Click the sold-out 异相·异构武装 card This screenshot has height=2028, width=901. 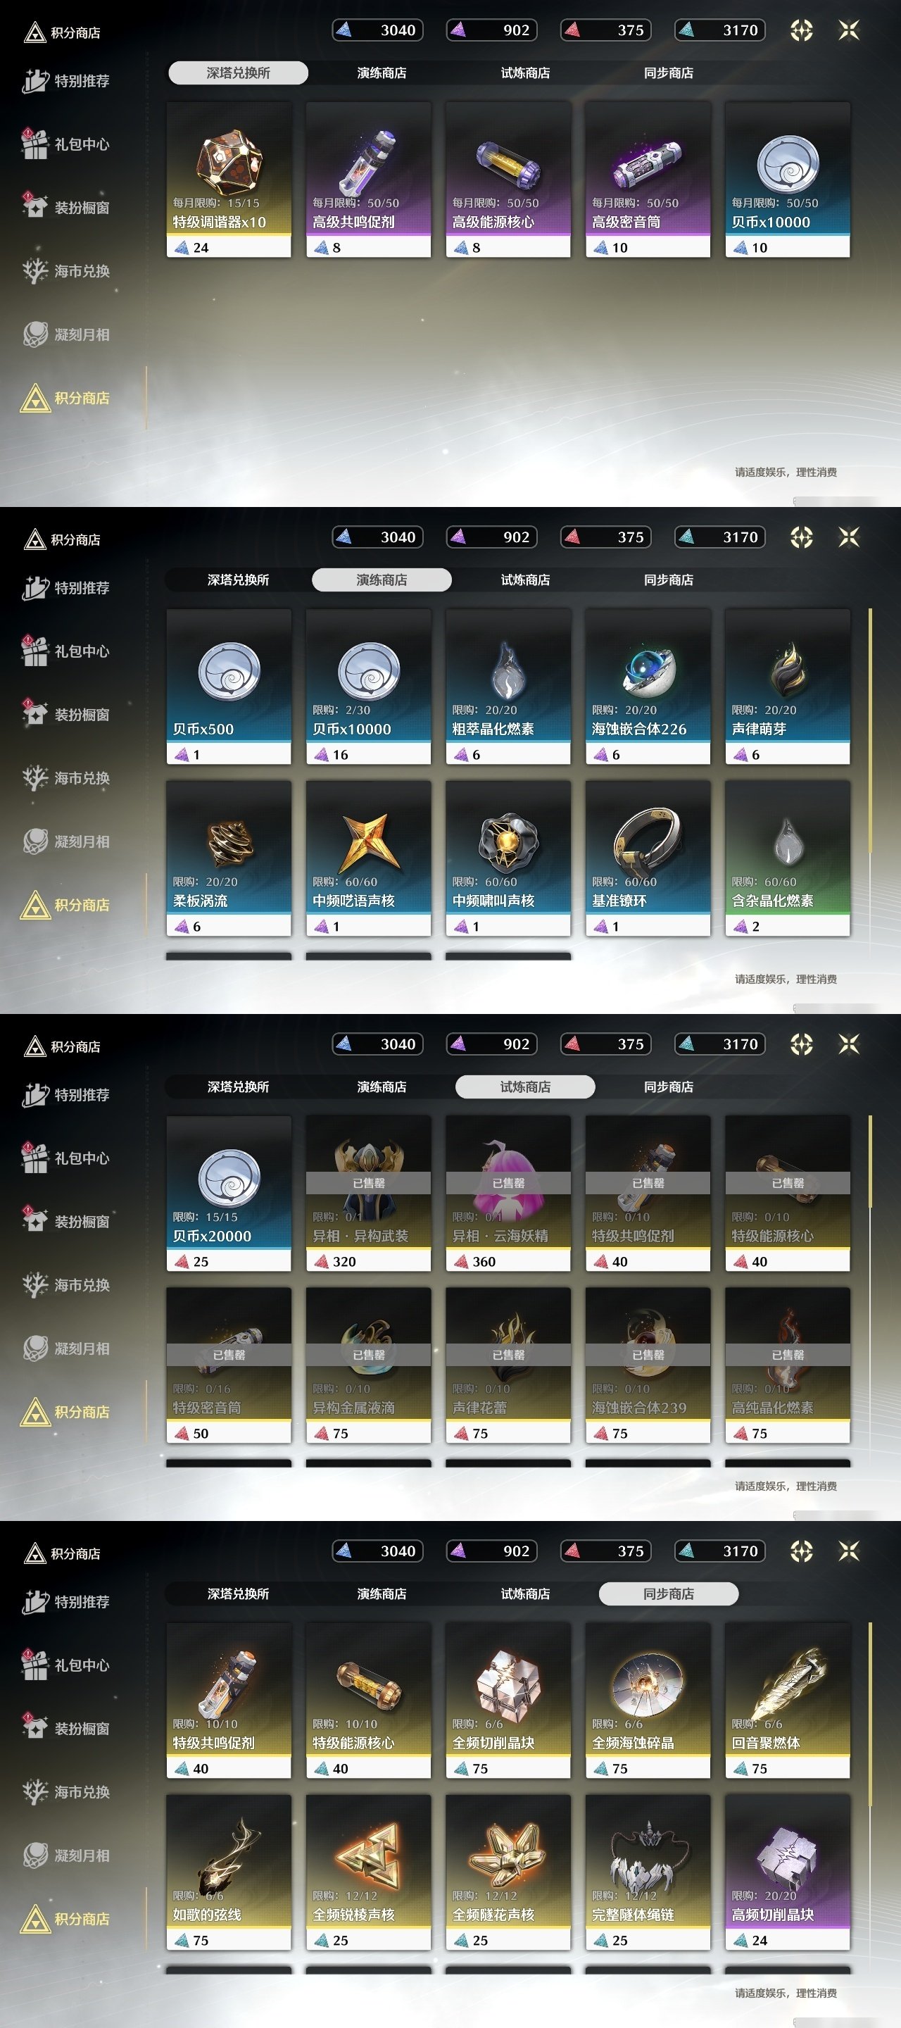368,1194
